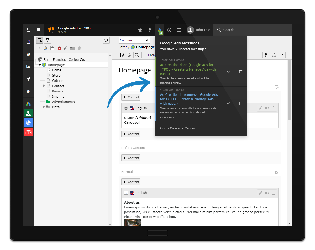
Task: Edit page properties icon
Action: tap(129, 55)
